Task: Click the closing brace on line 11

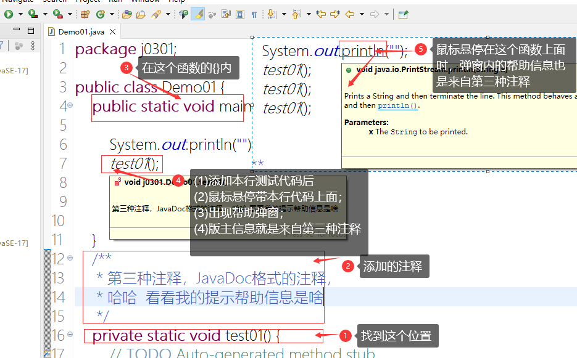Action: pos(94,240)
